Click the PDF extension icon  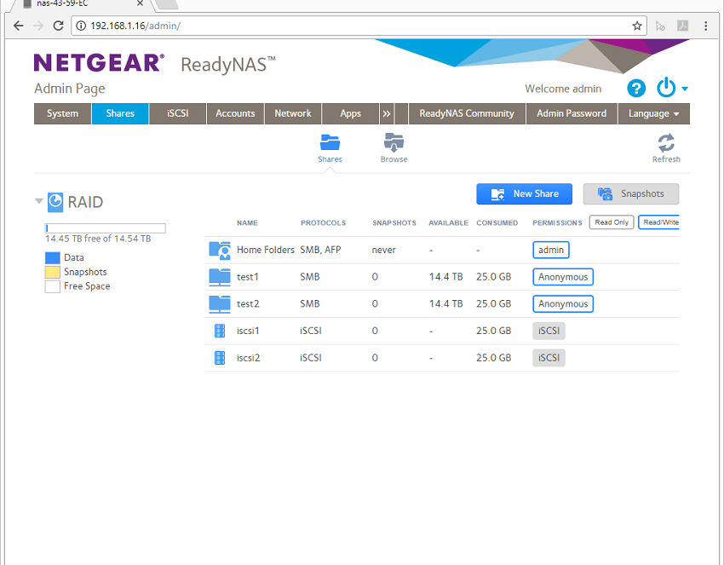[x=682, y=26]
